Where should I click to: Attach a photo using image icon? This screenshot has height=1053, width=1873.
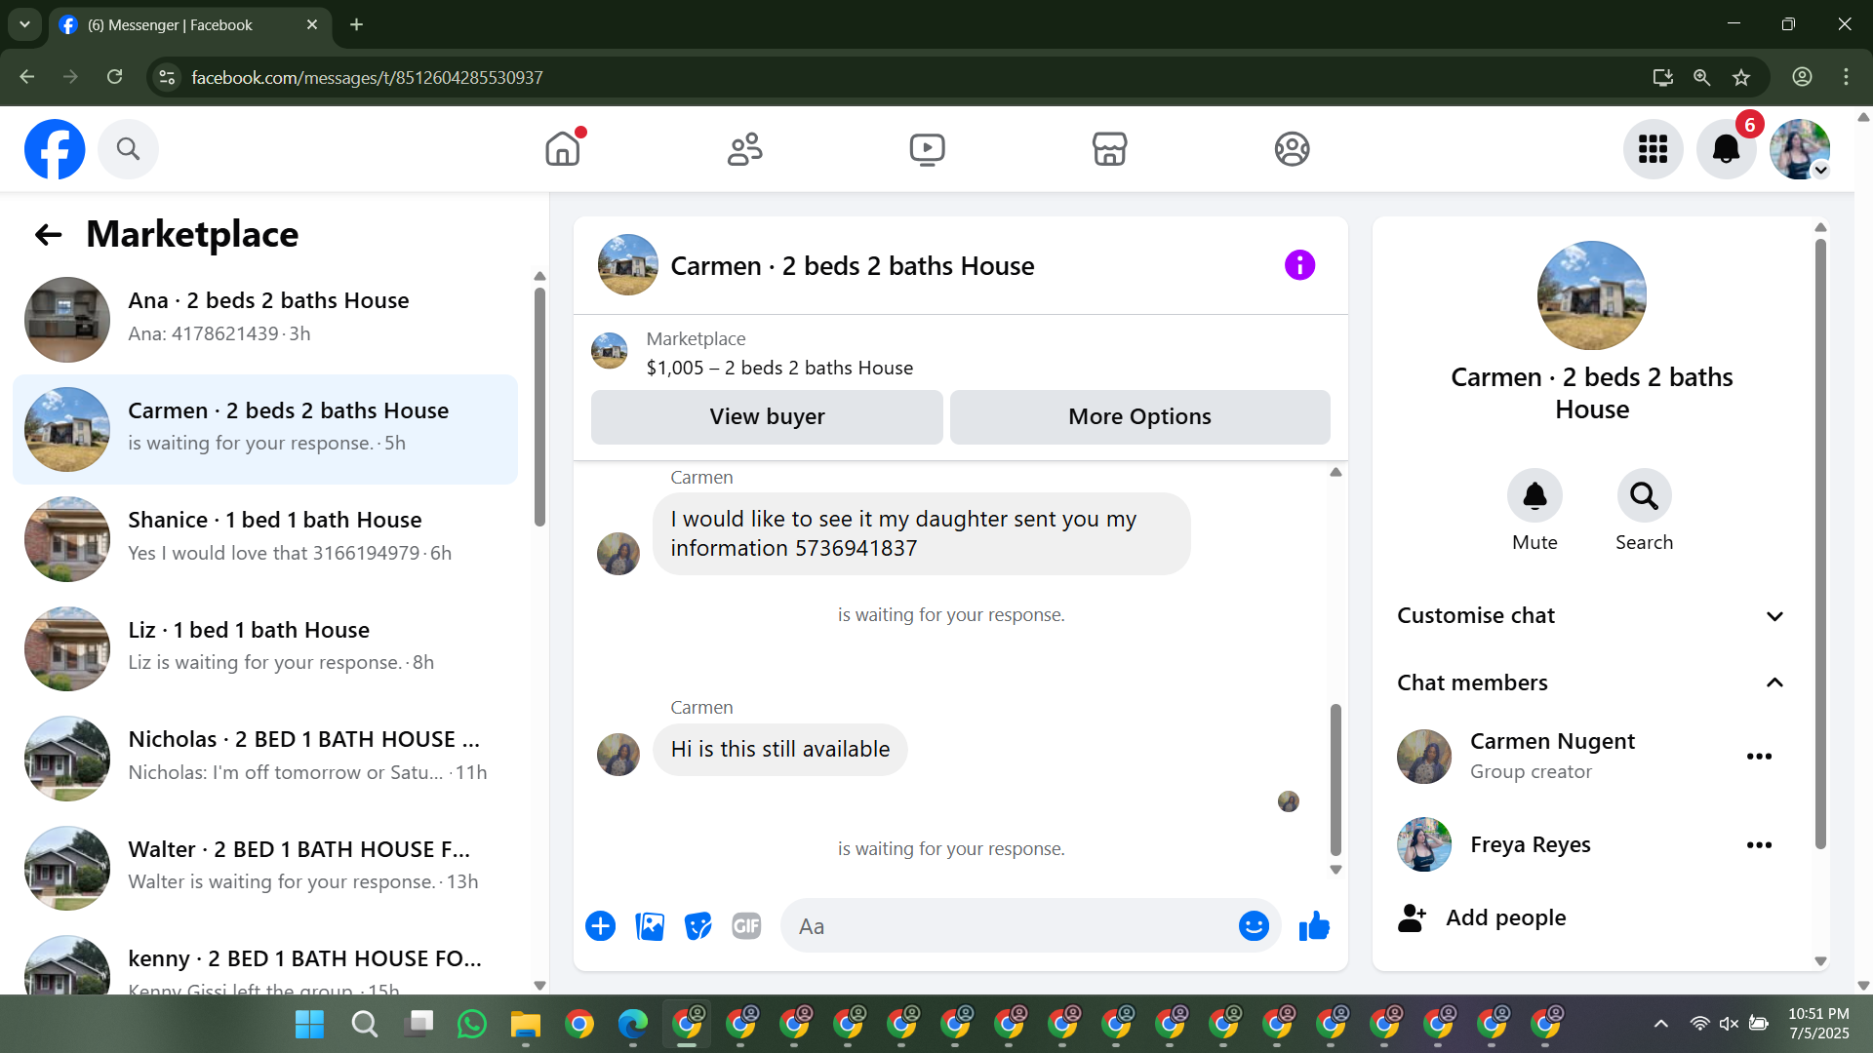click(x=650, y=926)
